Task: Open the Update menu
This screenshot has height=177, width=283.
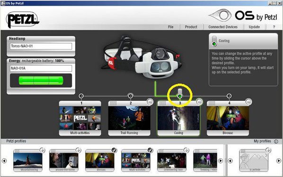Action: tap(254, 27)
